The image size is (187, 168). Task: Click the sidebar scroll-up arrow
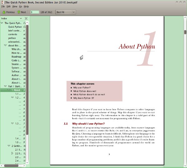pyautogui.click(x=27, y=23)
